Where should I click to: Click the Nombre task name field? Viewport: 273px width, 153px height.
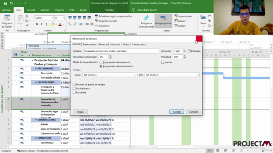[121, 51]
